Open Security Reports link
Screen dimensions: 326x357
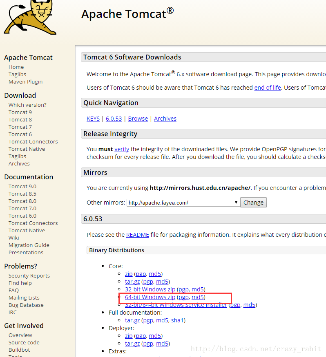29,276
